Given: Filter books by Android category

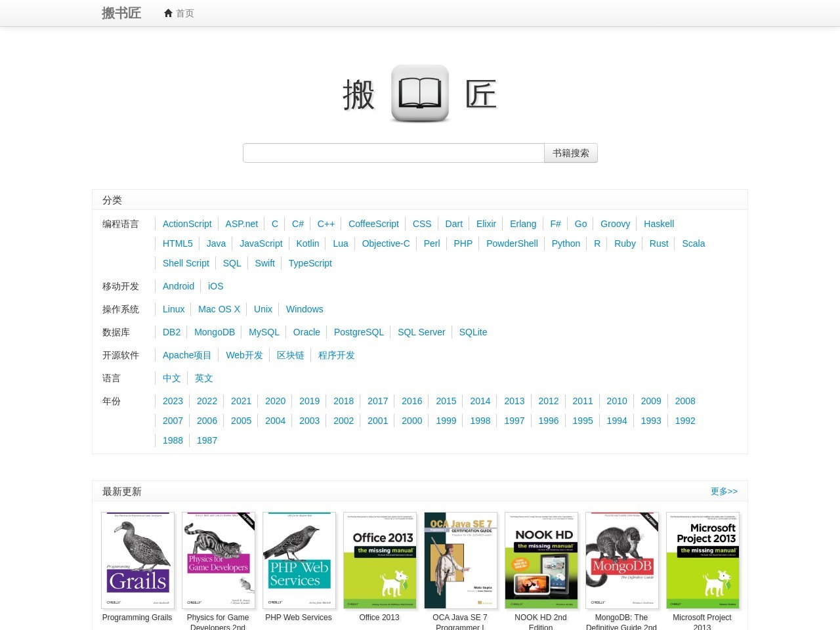Looking at the screenshot, I should pos(178,286).
